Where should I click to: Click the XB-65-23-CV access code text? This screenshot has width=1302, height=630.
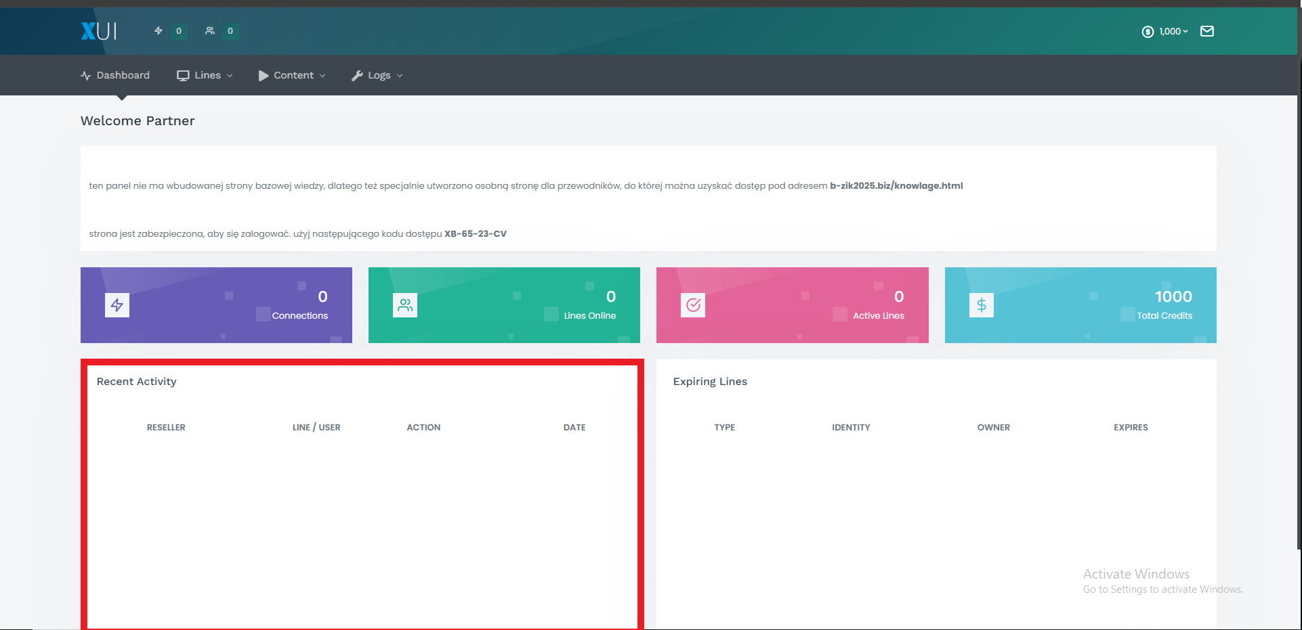click(x=476, y=233)
